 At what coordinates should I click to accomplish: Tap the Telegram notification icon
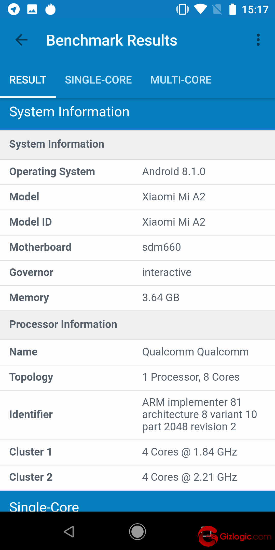[x=14, y=10]
